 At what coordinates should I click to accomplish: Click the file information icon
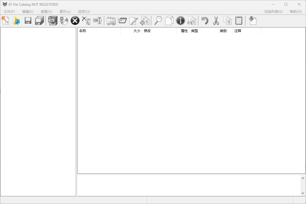[181, 20]
